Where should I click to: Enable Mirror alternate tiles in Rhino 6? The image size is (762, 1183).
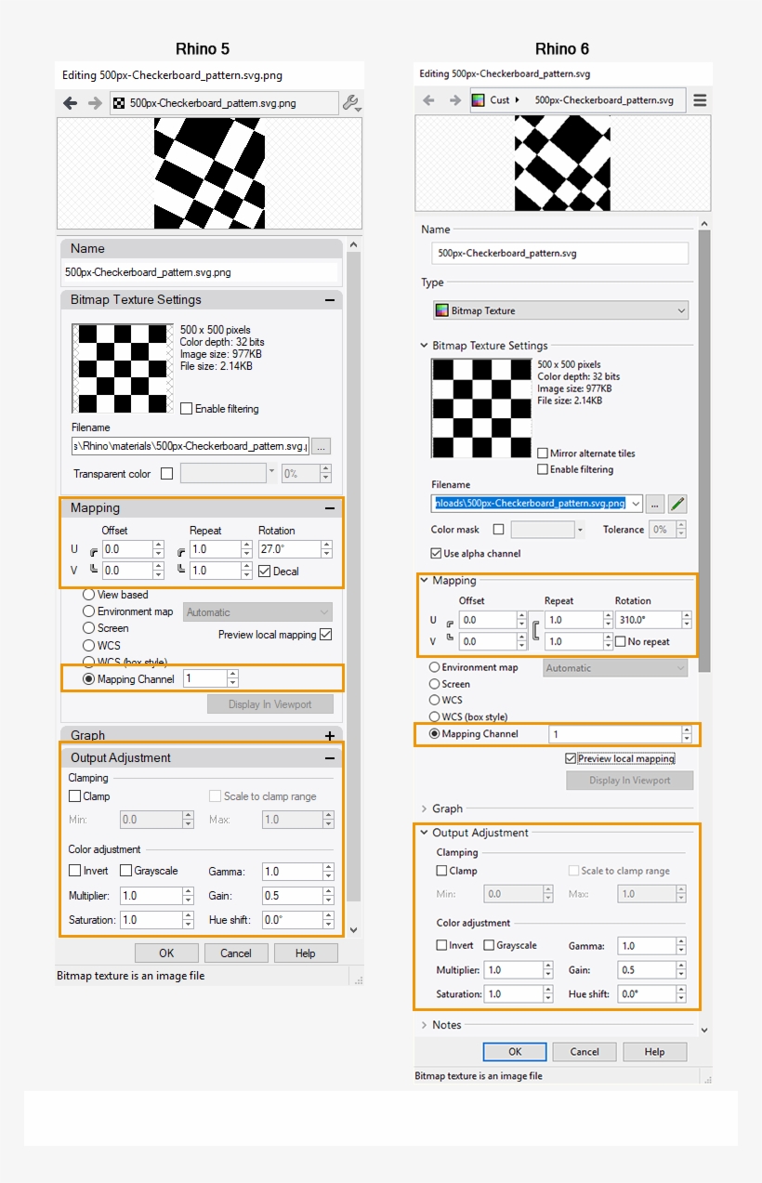pos(542,453)
